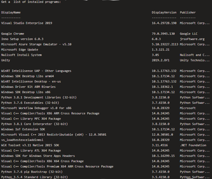This screenshot has width=212, height=179.
Task: Select Nullsoft version 3.05
Action: pos(155,55)
